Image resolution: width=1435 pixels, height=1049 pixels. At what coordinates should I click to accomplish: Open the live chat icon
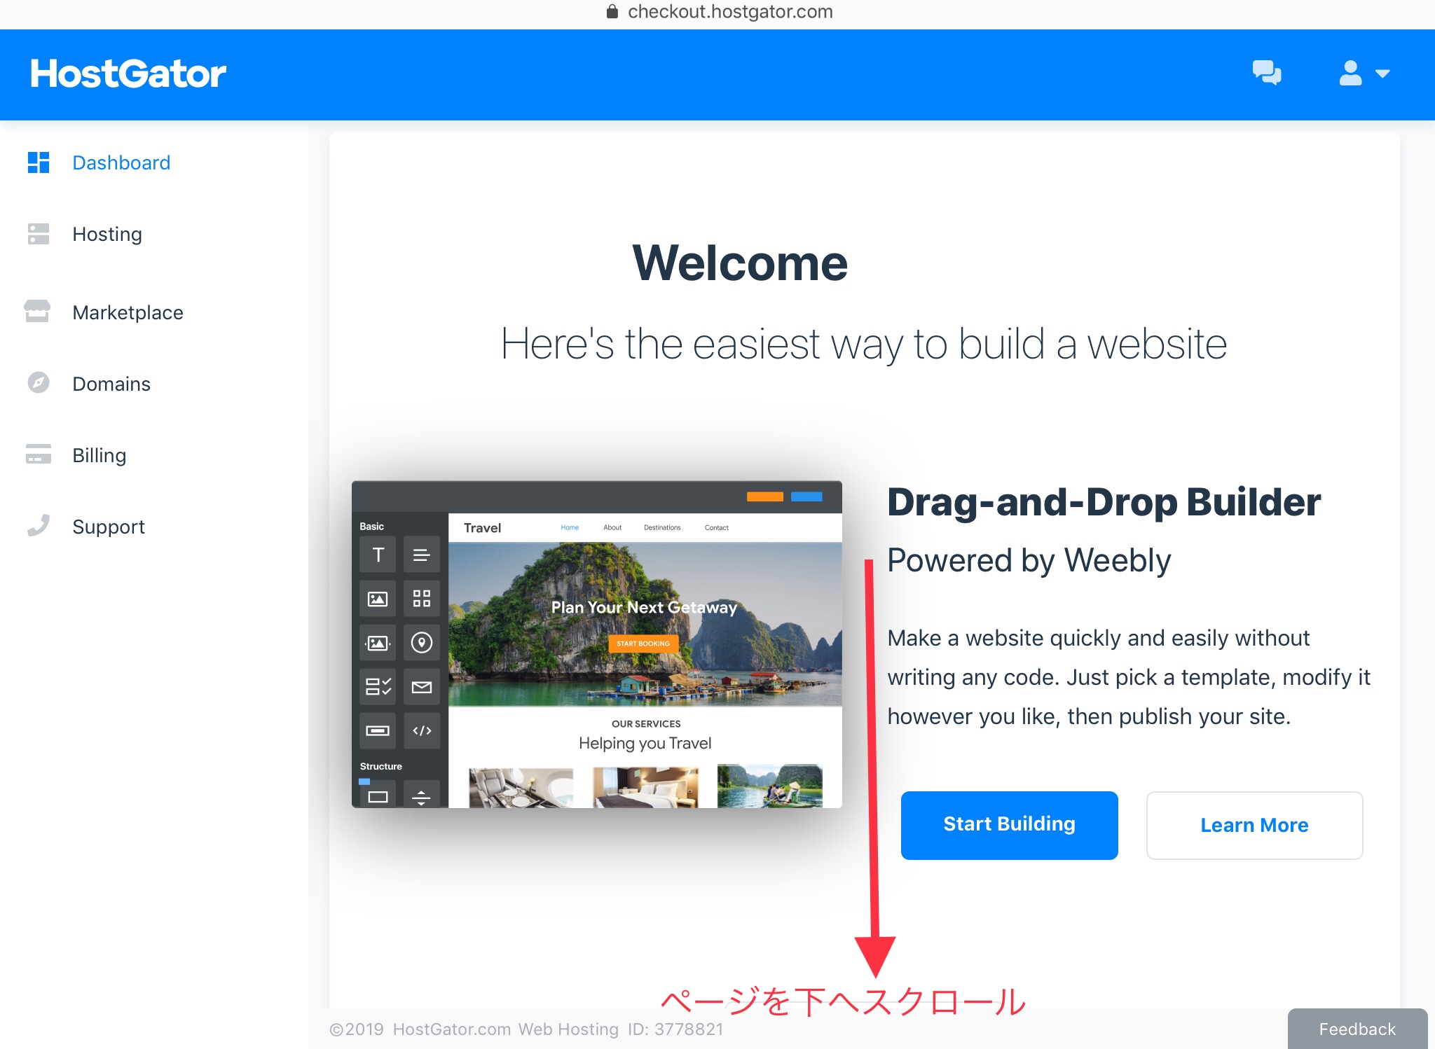click(1267, 73)
